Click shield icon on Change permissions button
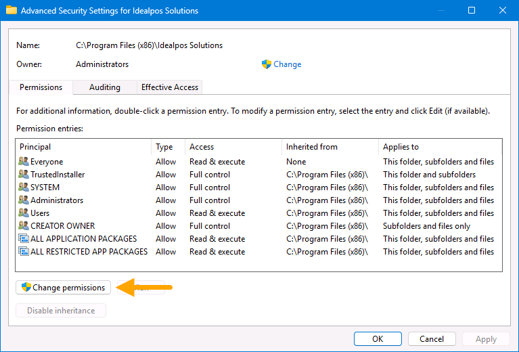Viewport: 519px width, 352px height. coord(26,287)
